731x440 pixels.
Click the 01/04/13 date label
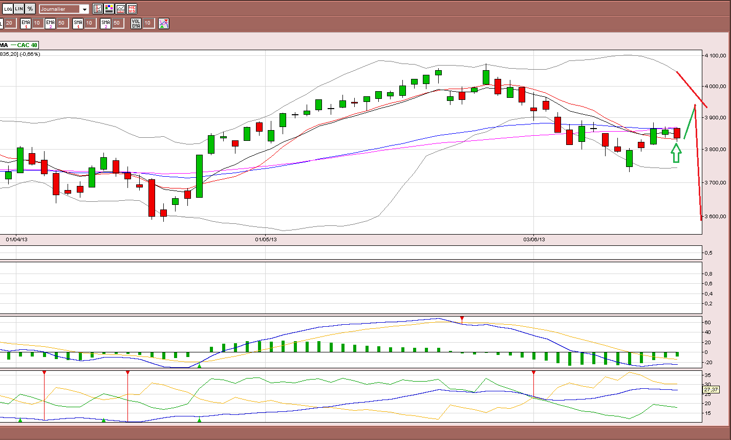tap(16, 239)
